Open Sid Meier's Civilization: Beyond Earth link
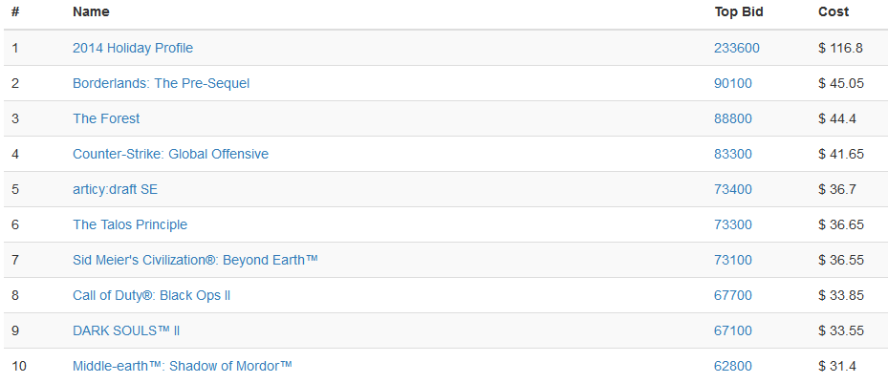The image size is (888, 383). [195, 260]
